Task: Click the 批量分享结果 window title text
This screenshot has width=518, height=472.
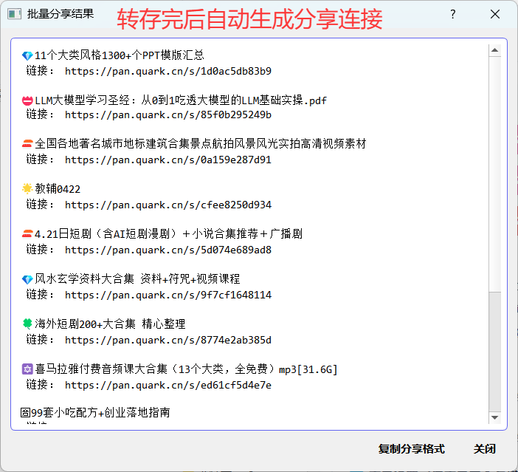Action: pyautogui.click(x=61, y=14)
